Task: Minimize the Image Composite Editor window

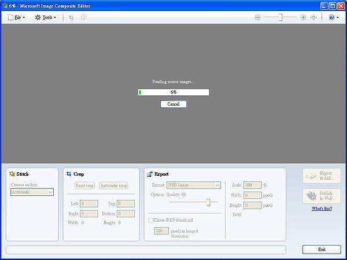Action: [324, 6]
